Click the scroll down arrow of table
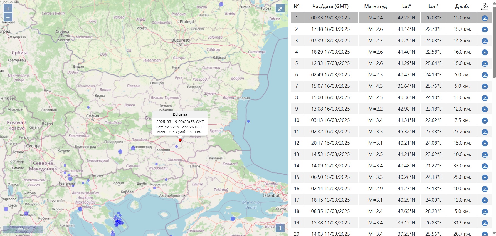Screen dimensions: 496x236 494,233
